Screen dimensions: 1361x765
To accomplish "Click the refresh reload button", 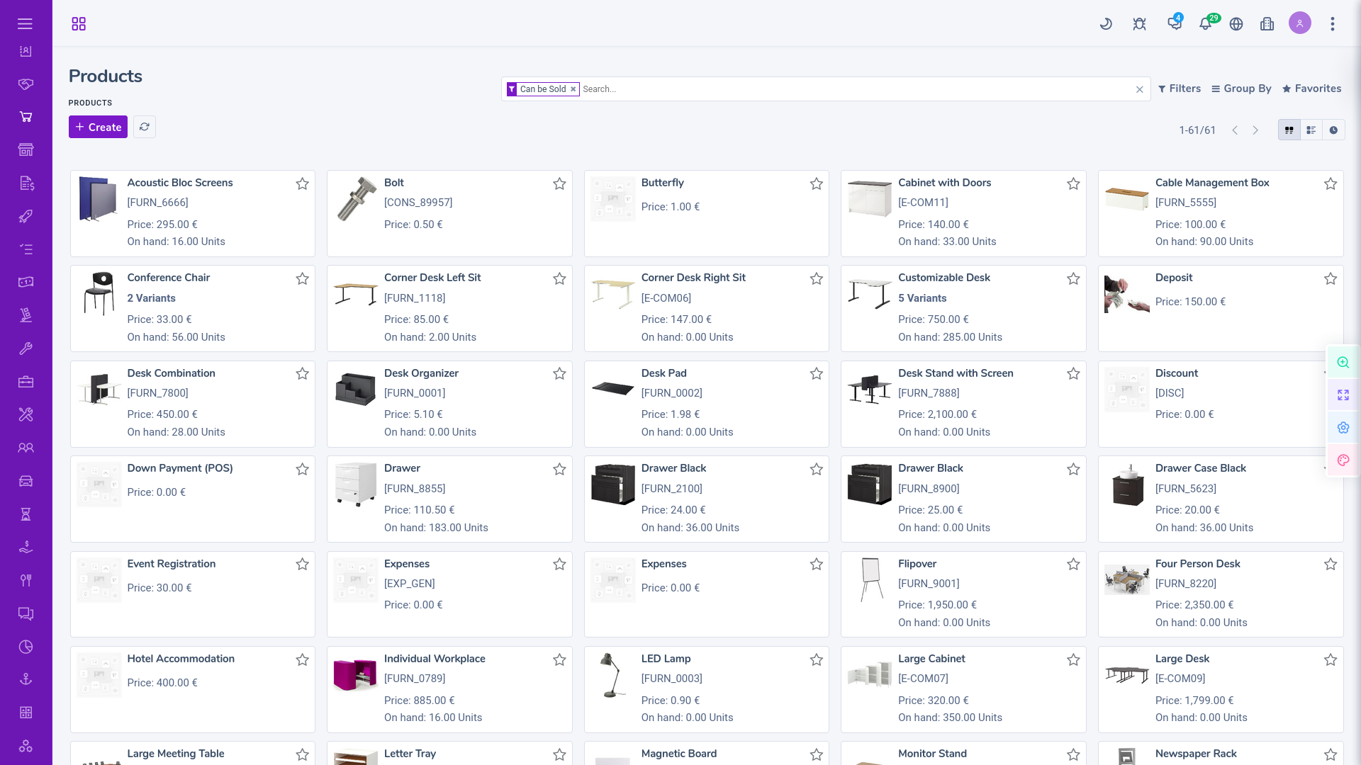I will pos(145,127).
